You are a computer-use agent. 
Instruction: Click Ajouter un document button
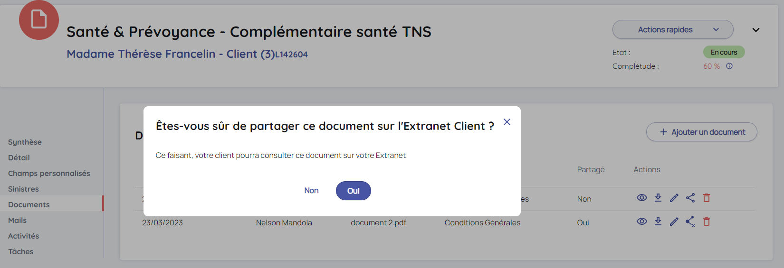point(701,132)
